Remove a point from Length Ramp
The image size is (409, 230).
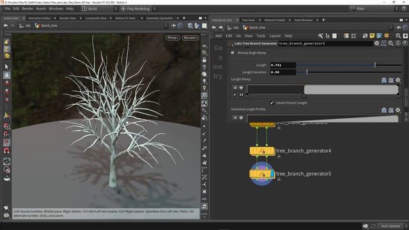(x=235, y=88)
